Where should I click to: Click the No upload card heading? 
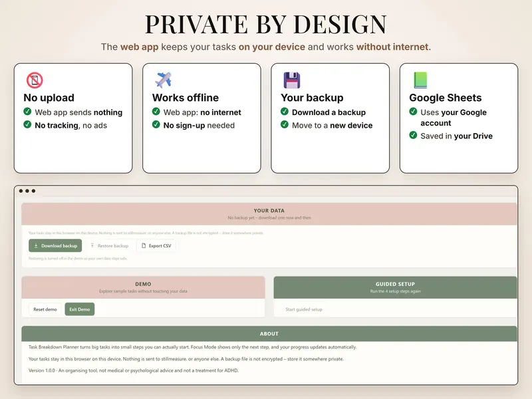click(x=49, y=98)
